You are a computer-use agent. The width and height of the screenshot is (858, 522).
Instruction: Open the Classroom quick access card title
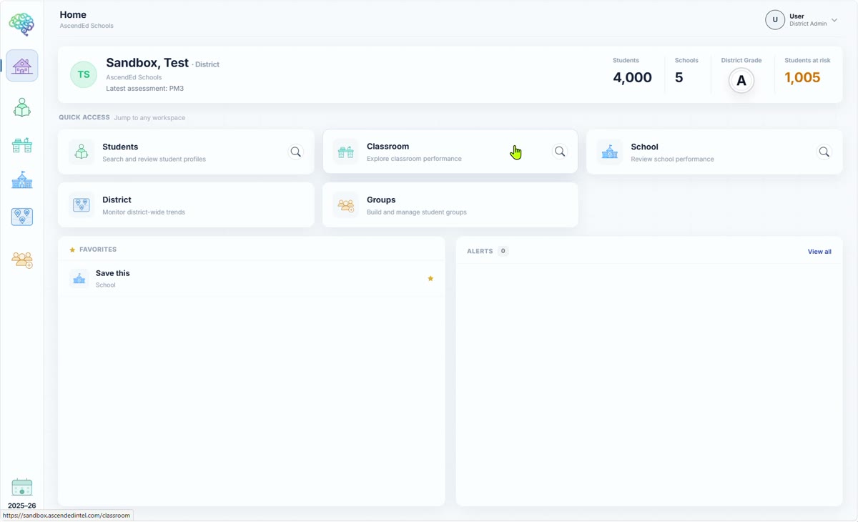[388, 146]
